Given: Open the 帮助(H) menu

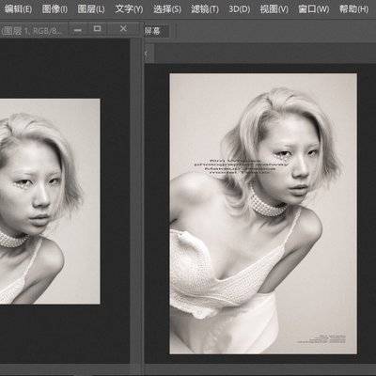Looking at the screenshot, I should (353, 8).
